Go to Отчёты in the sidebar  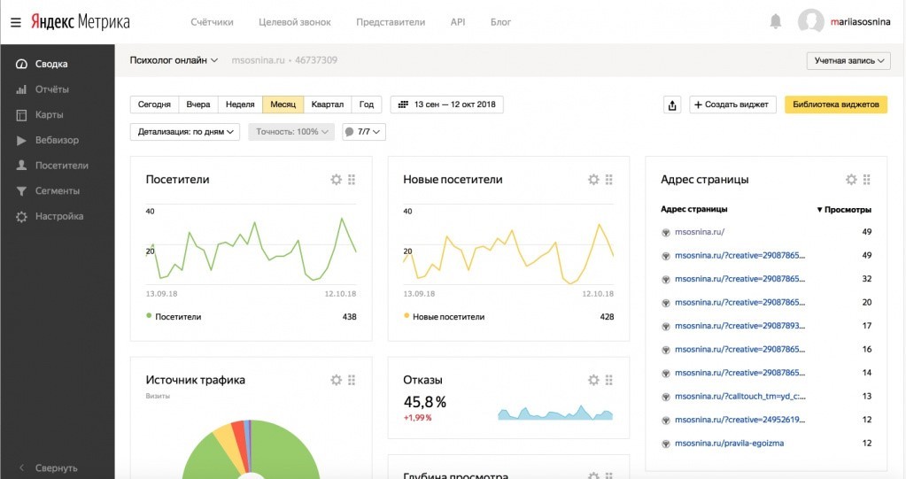tap(52, 89)
